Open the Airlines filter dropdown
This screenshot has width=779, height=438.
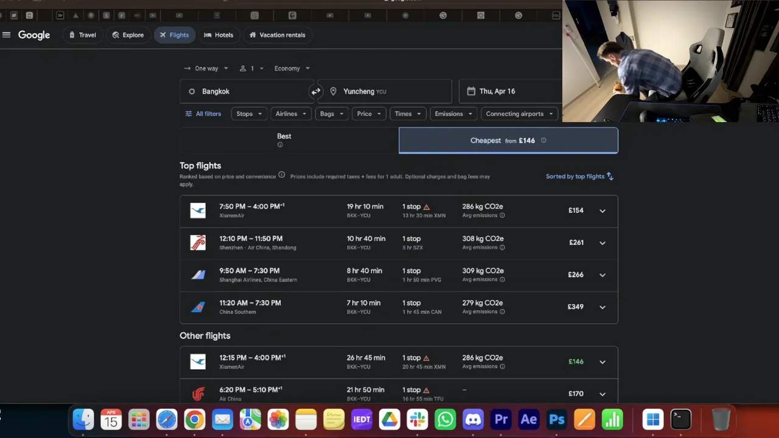291,114
